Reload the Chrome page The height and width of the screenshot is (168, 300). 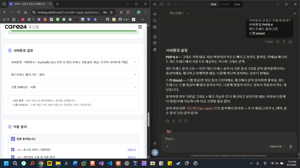point(18,12)
